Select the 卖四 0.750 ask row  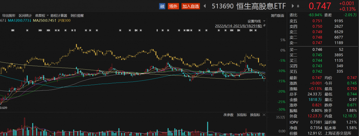[x=323, y=26]
